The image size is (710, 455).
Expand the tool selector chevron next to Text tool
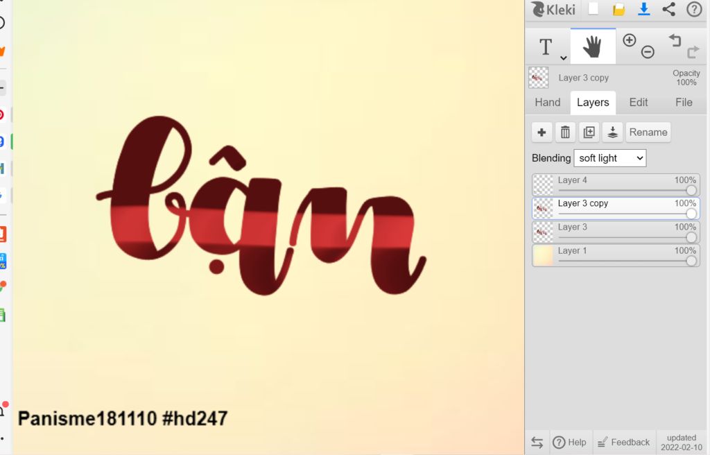click(x=563, y=58)
